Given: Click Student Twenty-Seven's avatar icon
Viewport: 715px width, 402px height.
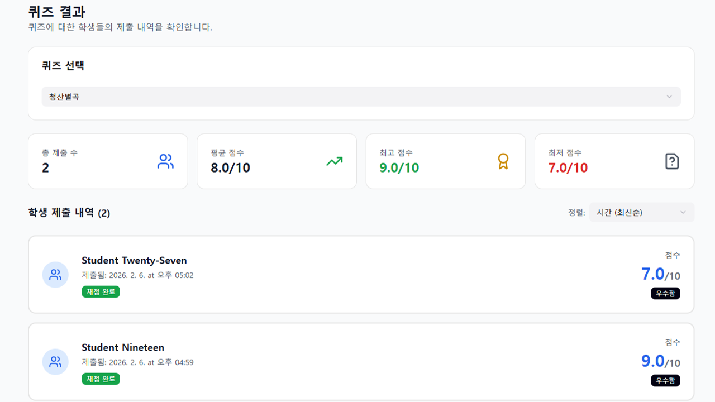Looking at the screenshot, I should point(55,275).
